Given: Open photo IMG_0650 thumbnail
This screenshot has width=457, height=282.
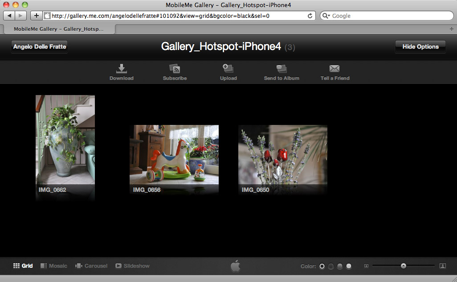Looking at the screenshot, I should click(x=283, y=154).
